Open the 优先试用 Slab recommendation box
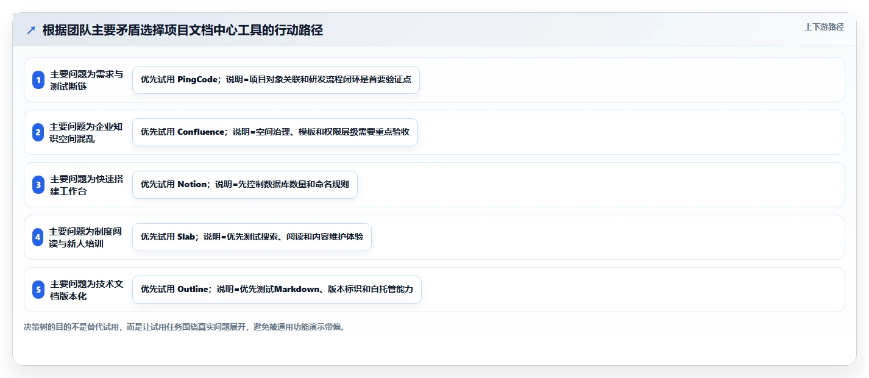869x378 pixels. click(252, 237)
